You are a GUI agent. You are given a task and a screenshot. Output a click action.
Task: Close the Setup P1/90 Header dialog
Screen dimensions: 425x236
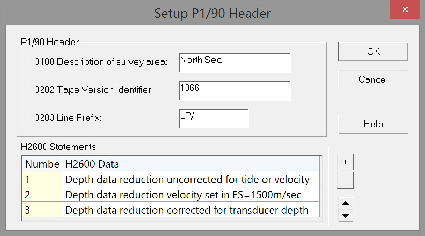coord(405,10)
